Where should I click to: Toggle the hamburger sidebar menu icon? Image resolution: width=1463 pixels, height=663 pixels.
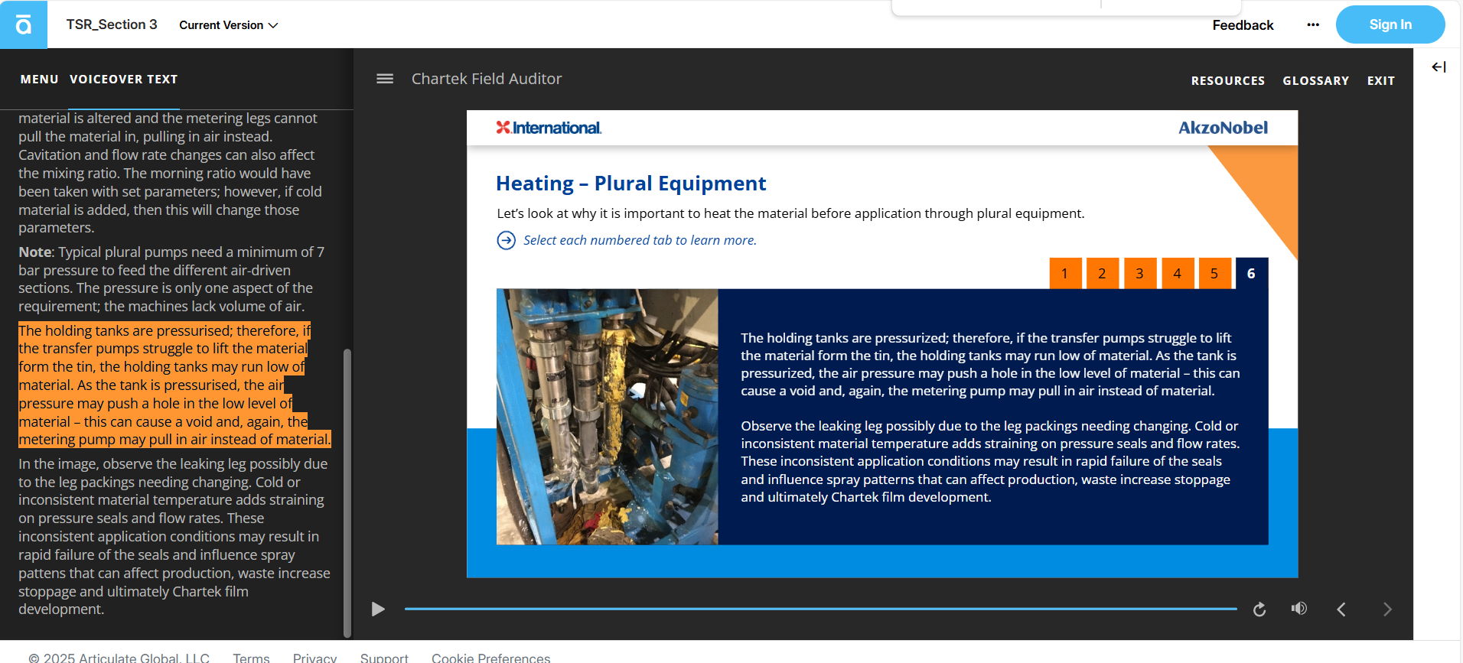[385, 79]
